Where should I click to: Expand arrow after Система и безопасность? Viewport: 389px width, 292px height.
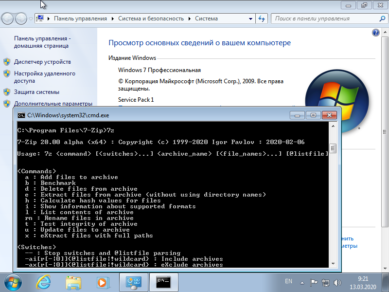190,18
